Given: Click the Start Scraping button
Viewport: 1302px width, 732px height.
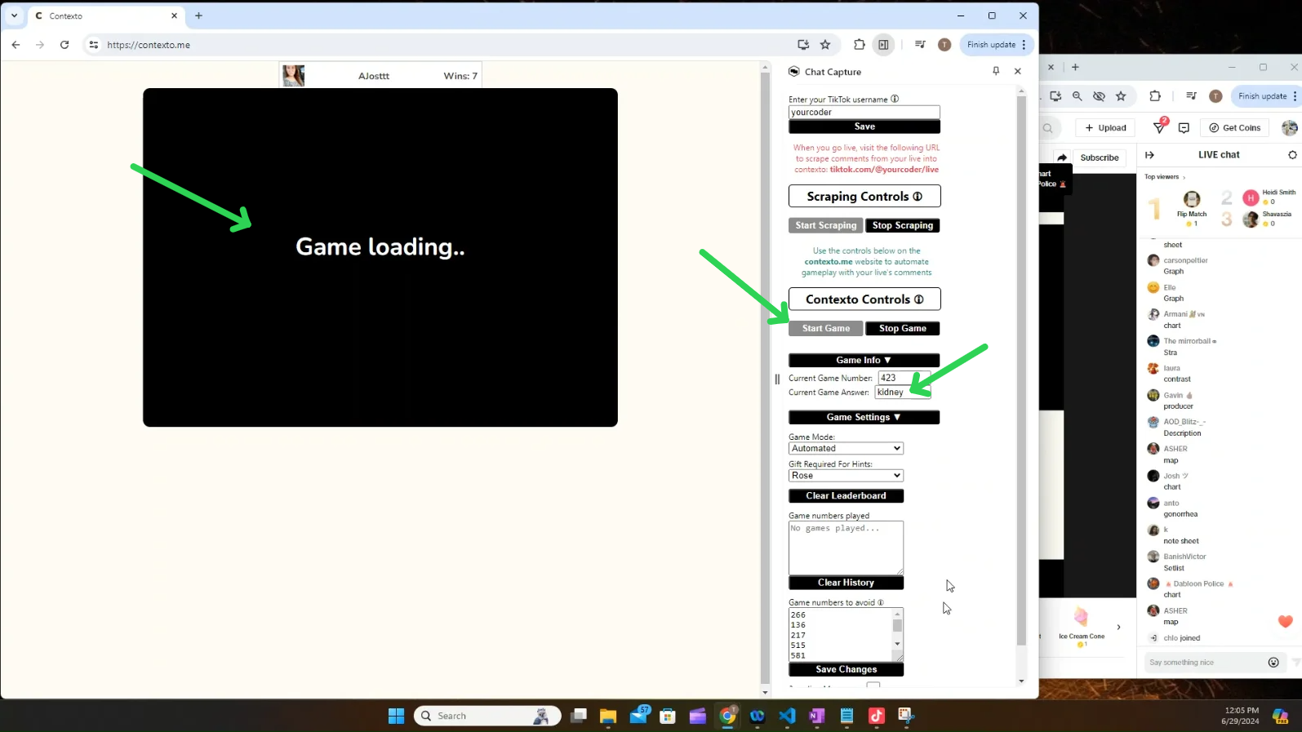Looking at the screenshot, I should 826,225.
